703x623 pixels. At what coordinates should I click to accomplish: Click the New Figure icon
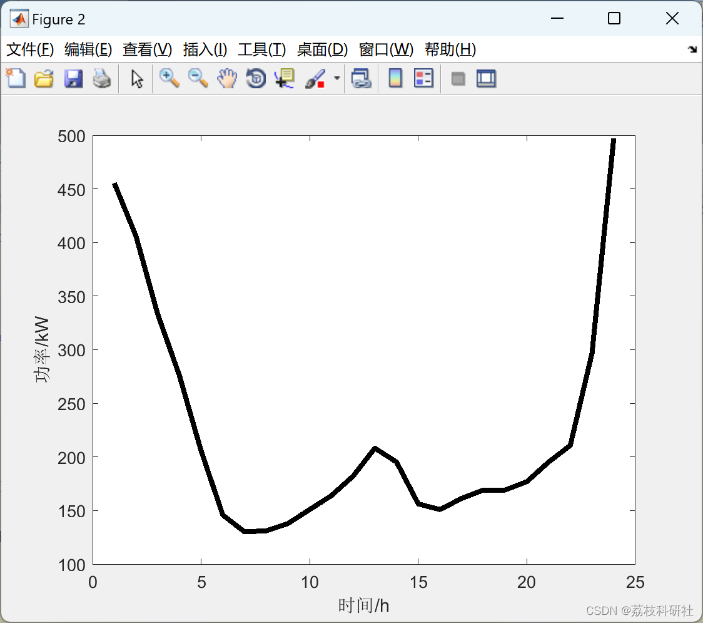(16, 78)
